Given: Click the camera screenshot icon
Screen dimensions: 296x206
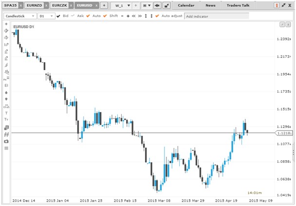Looking at the screenshot, I should (6, 141).
